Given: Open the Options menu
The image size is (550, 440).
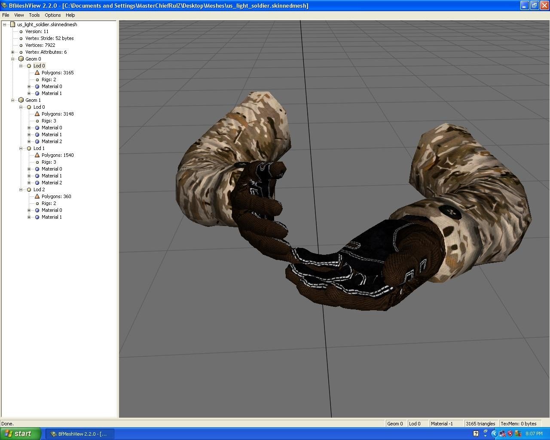Looking at the screenshot, I should (x=52, y=15).
